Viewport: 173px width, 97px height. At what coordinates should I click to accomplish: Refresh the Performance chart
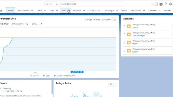coord(115,20)
